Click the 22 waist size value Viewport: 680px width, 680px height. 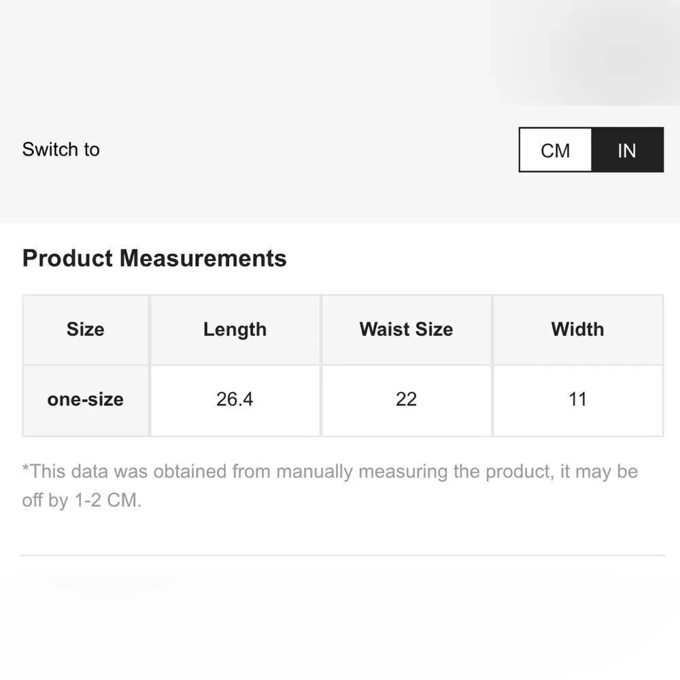(x=407, y=400)
